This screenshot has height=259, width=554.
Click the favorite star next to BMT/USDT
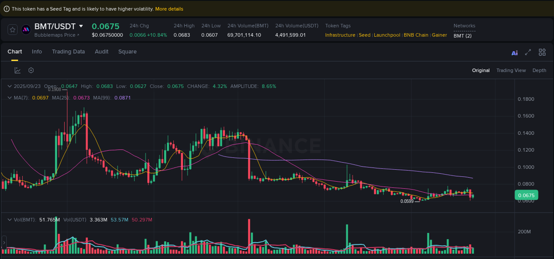pos(12,30)
